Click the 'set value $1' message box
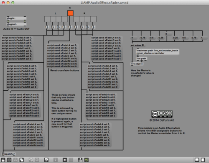 point(138,45)
